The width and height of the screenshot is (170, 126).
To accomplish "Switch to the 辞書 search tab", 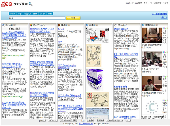I will [x=20, y=14].
